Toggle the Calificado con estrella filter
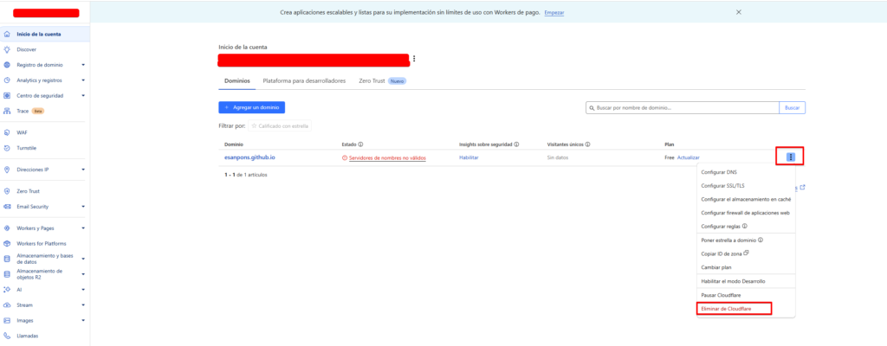This screenshot has height=346, width=887. click(x=280, y=125)
